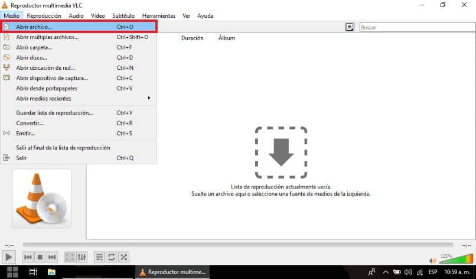Click the playback seek bar
This screenshot has height=279, width=476.
coord(237,245)
